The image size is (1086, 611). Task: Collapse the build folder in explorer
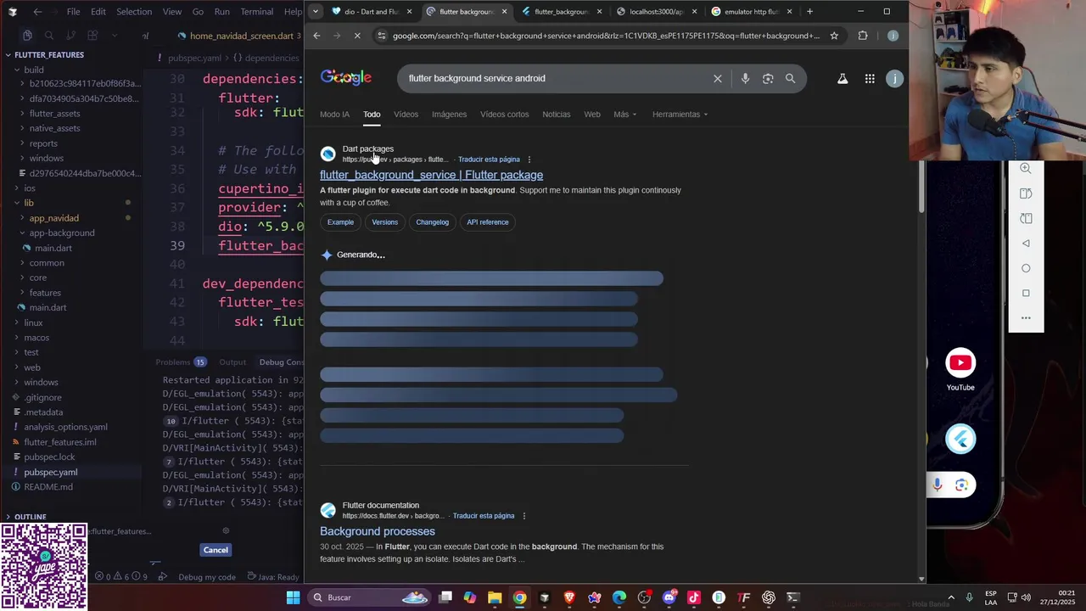point(34,70)
